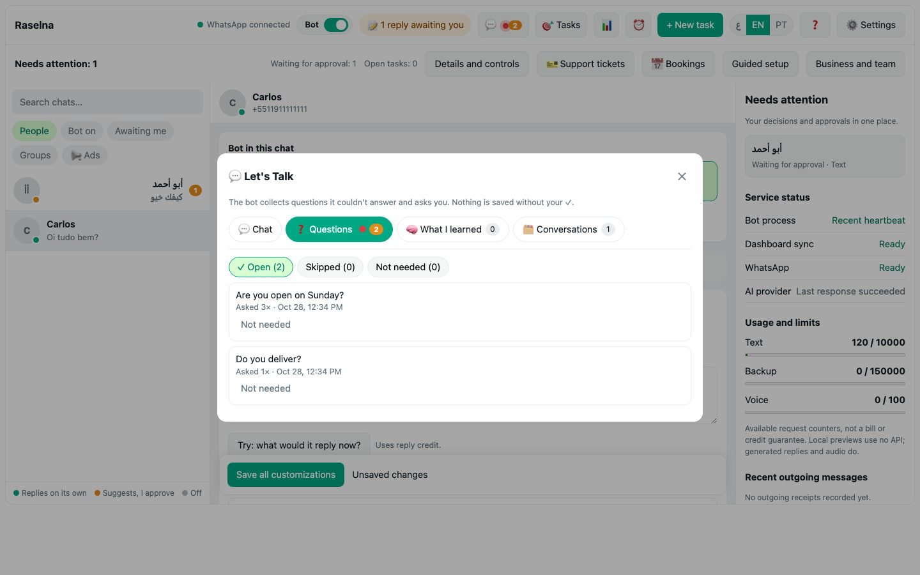Open Business and team
The image size is (920, 575).
click(855, 64)
